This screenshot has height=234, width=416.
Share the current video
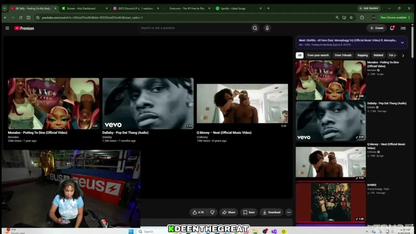(228, 212)
